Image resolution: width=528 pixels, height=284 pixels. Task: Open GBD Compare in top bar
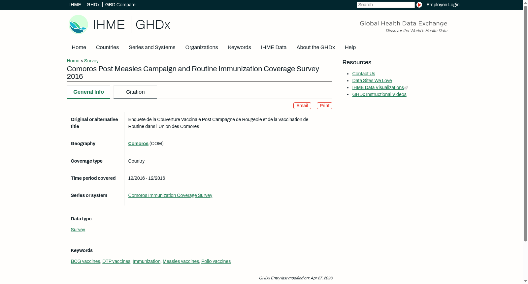point(120,5)
